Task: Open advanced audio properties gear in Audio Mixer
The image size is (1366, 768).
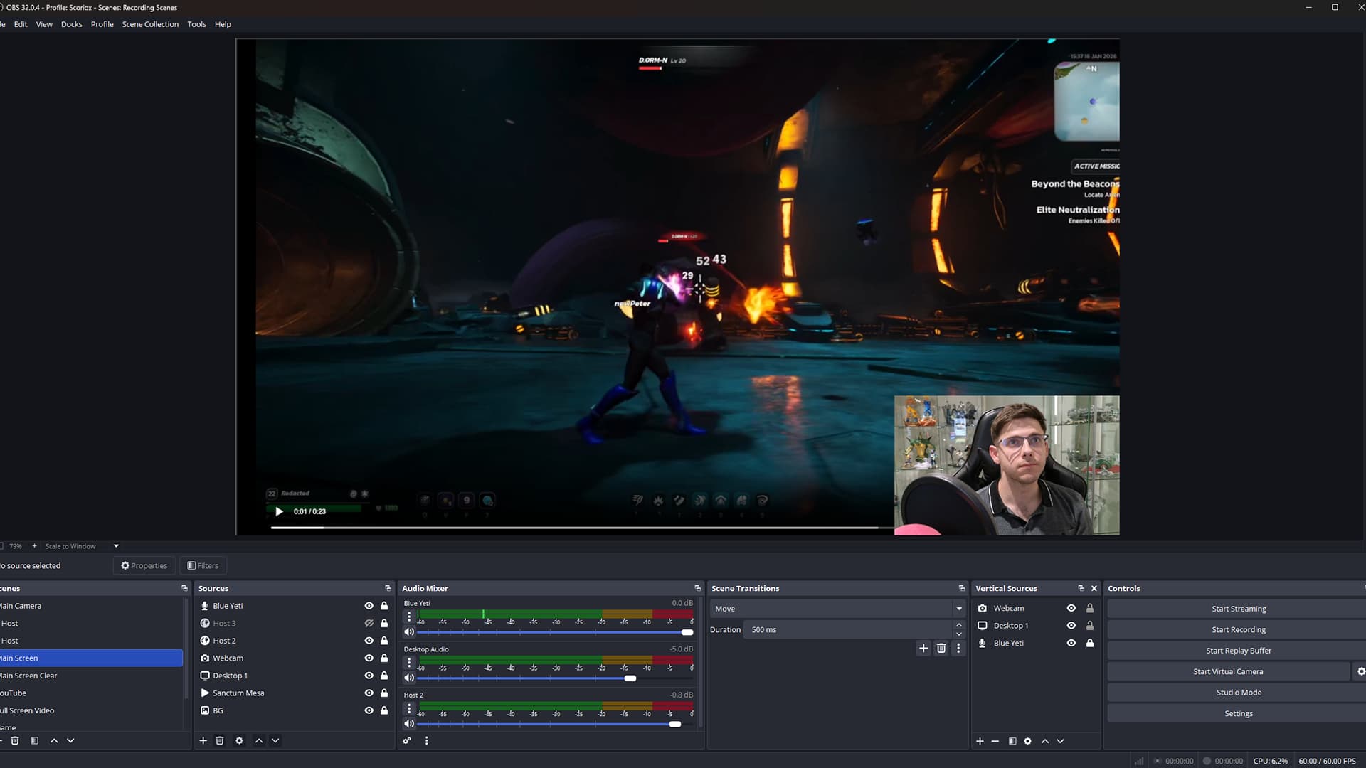Action: click(407, 740)
